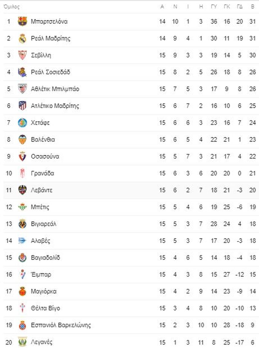The height and width of the screenshot is (348, 259).
Task: Select the Valencia bat crest icon
Action: pyautogui.click(x=23, y=140)
